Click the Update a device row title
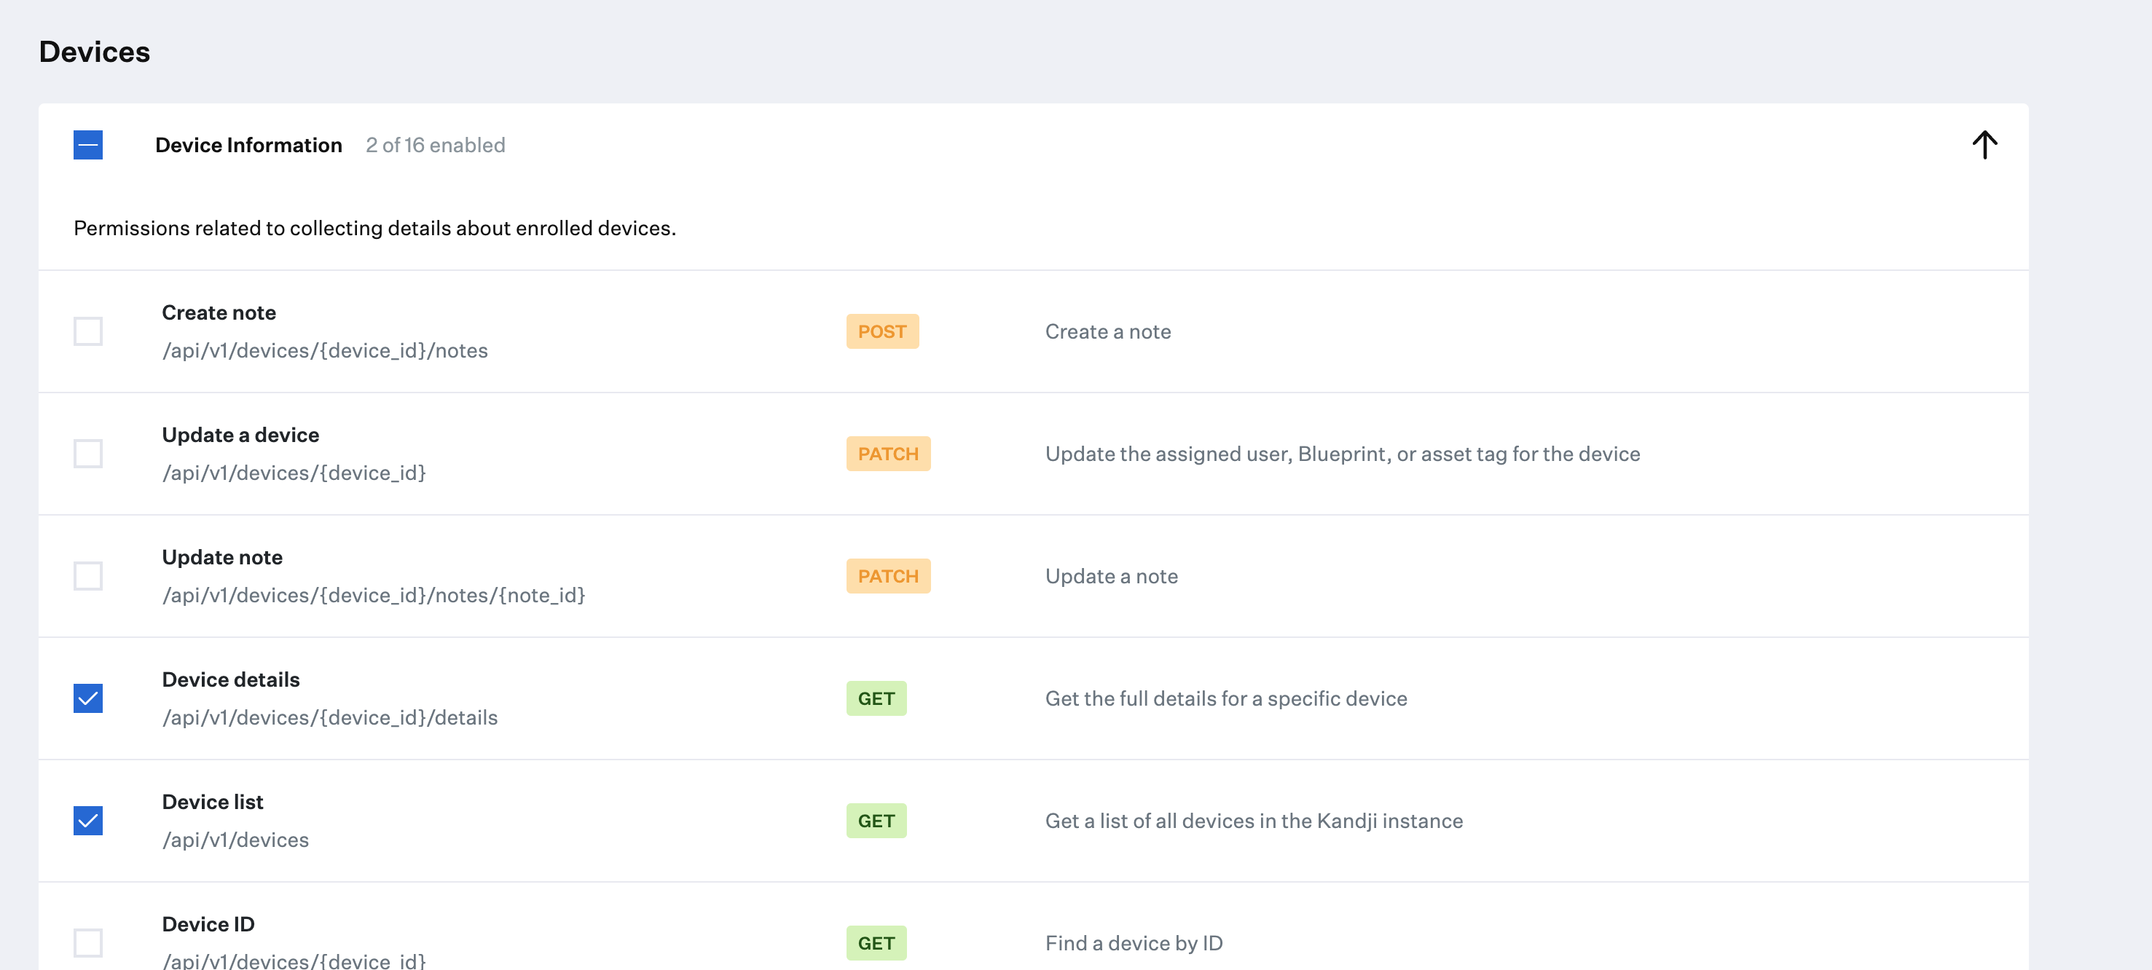2152x970 pixels. (x=240, y=435)
